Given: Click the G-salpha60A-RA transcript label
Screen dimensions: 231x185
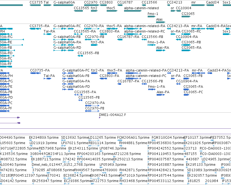Looking at the screenshot, I should pos(67,42).
